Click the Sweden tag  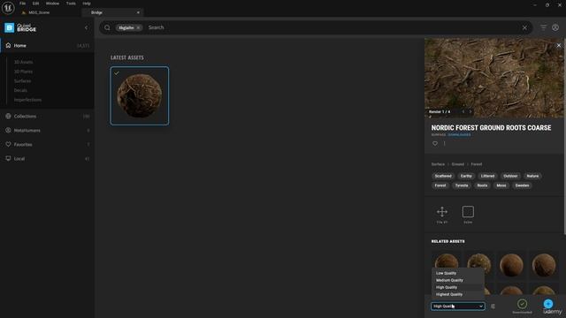[522, 185]
